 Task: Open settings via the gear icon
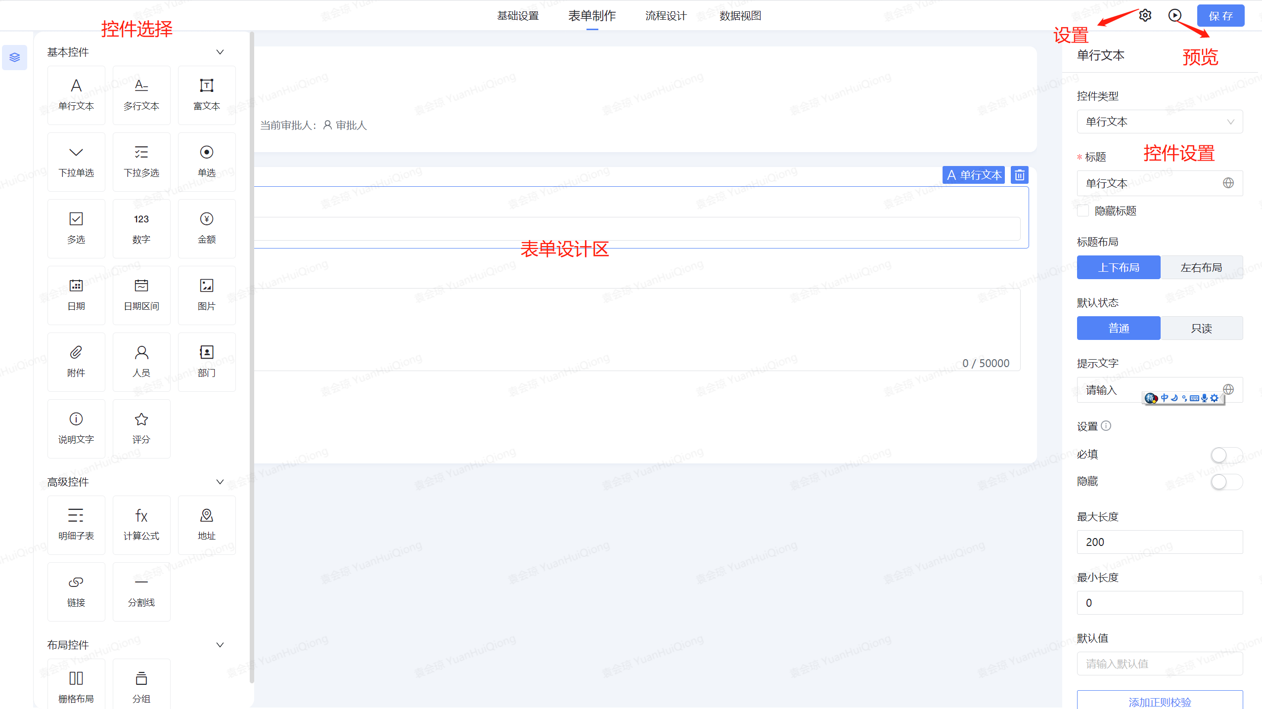pyautogui.click(x=1145, y=15)
